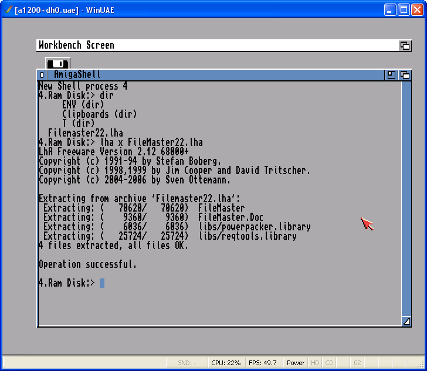Click the AmigaShell window title bar
This screenshot has height=371, width=427.
(x=216, y=75)
